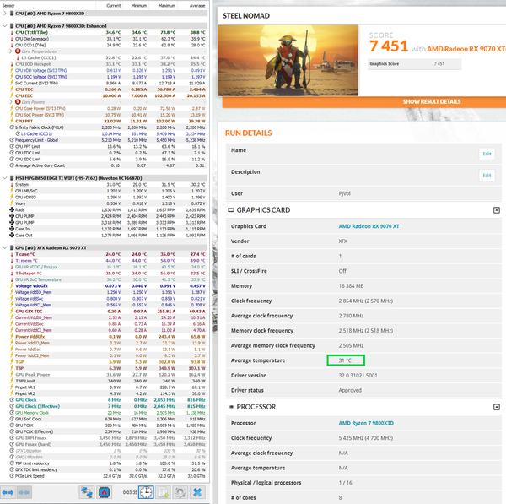Open HWiNFO settings gear icon

pyautogui.click(x=180, y=492)
